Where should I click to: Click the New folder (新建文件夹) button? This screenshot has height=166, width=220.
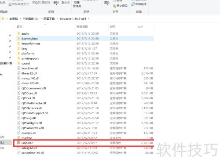(x=77, y=4)
